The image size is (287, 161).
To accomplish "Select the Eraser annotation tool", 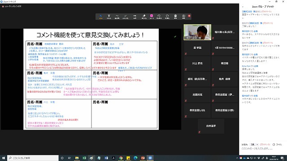I will 144,17.
